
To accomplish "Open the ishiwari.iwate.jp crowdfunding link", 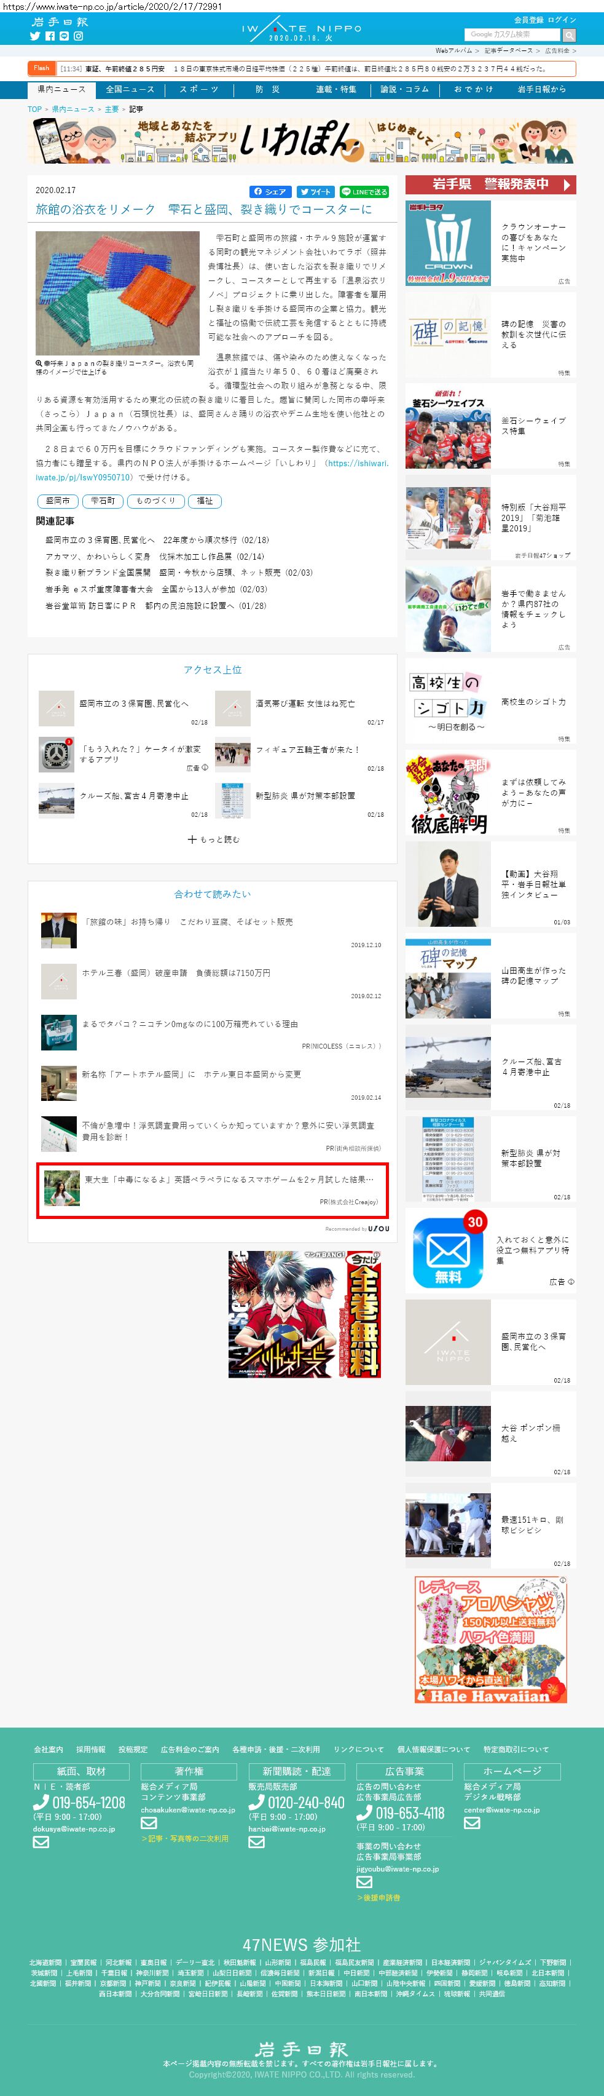I will (x=211, y=470).
